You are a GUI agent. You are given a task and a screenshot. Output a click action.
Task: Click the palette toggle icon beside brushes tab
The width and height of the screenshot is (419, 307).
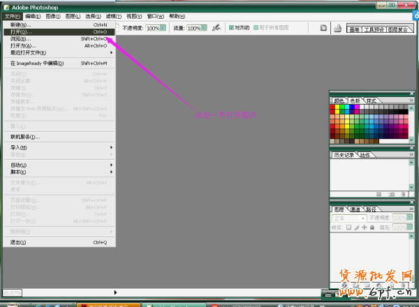pos(323,28)
